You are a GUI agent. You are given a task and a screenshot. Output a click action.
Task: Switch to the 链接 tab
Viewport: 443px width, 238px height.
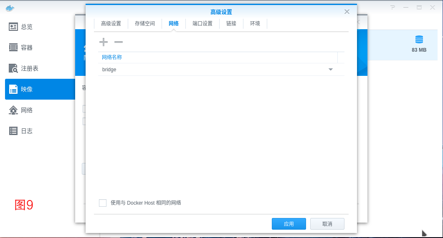click(231, 24)
